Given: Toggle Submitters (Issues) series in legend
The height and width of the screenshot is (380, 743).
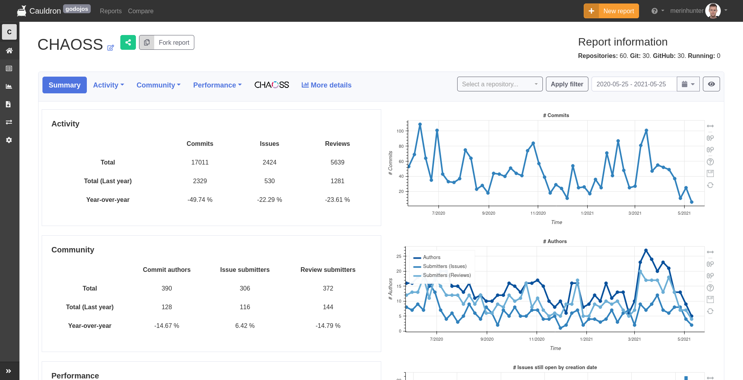Looking at the screenshot, I should pyautogui.click(x=440, y=266).
